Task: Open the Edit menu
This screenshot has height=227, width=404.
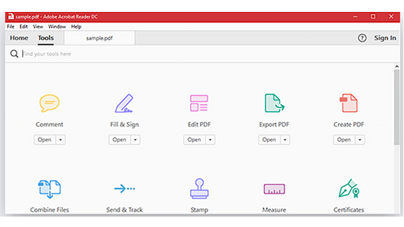Action: click(23, 26)
